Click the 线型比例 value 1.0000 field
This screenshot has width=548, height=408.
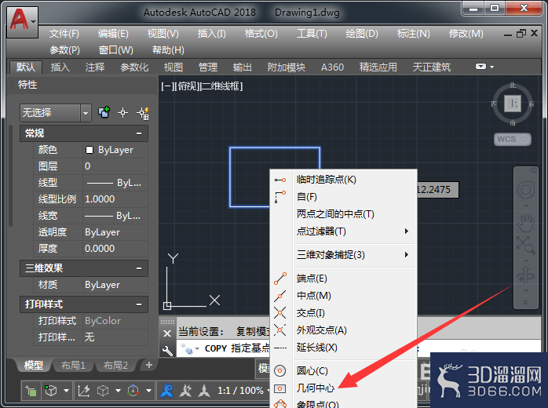(115, 199)
